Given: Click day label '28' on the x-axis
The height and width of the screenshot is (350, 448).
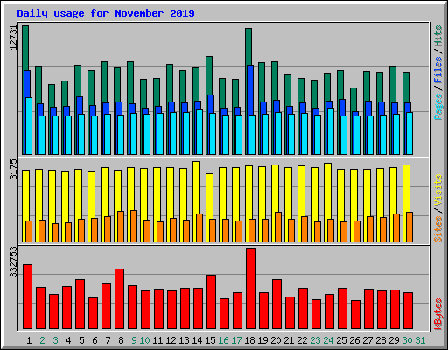Looking at the screenshot, I should coord(381,340).
